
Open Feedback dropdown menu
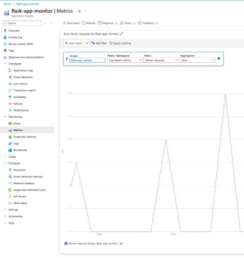pyautogui.click(x=148, y=23)
